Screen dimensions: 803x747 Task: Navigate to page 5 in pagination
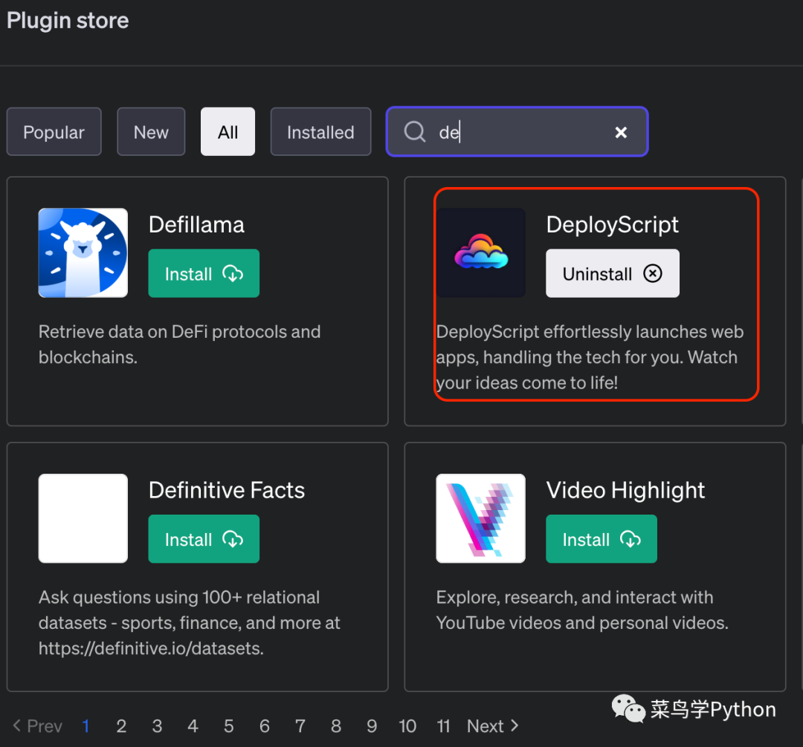(228, 726)
